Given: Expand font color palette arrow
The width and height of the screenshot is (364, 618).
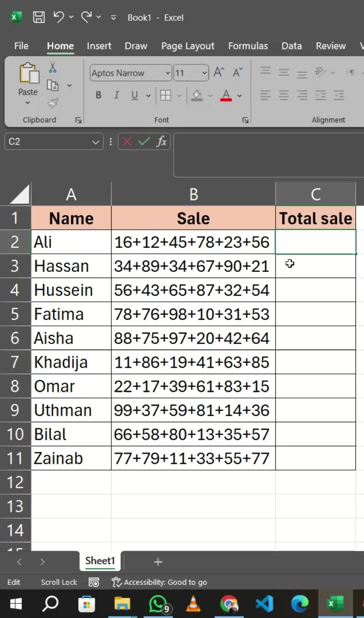Looking at the screenshot, I should point(240,96).
